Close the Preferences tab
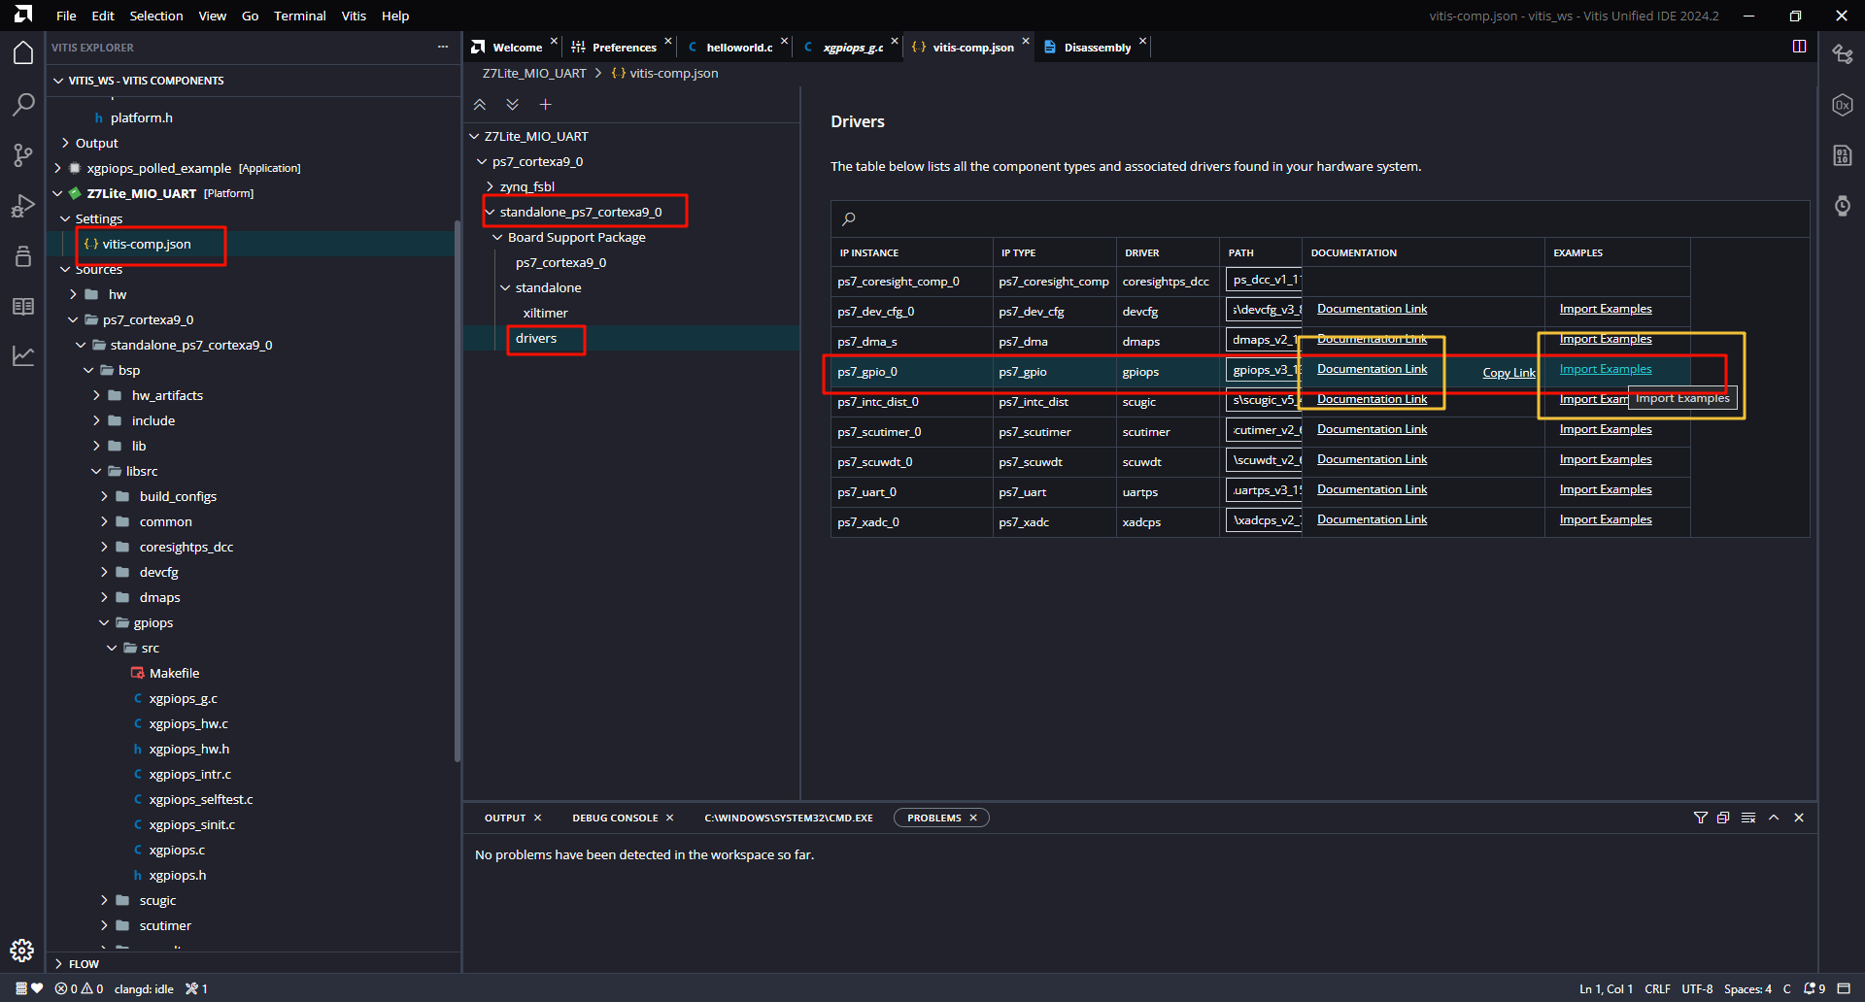1865x1002 pixels. [668, 41]
